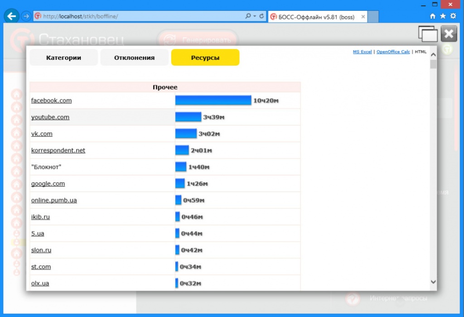The height and width of the screenshot is (317, 464).
Task: Refresh the page using the reload icon
Action: coord(261,16)
